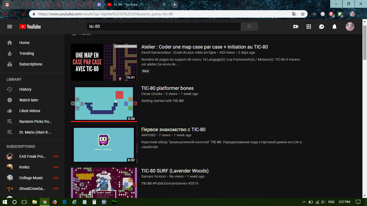This screenshot has width=367, height=206.
Task: Open the YouTube account avatar menu
Action: [x=350, y=27]
